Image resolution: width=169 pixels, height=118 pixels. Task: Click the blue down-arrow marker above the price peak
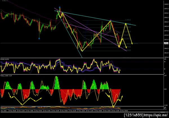[x=60, y=7]
